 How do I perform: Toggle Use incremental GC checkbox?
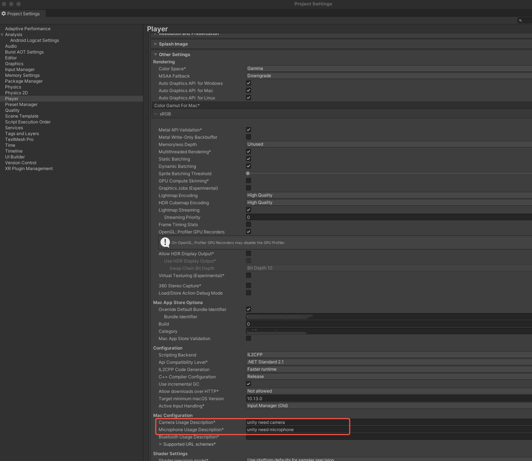[249, 384]
